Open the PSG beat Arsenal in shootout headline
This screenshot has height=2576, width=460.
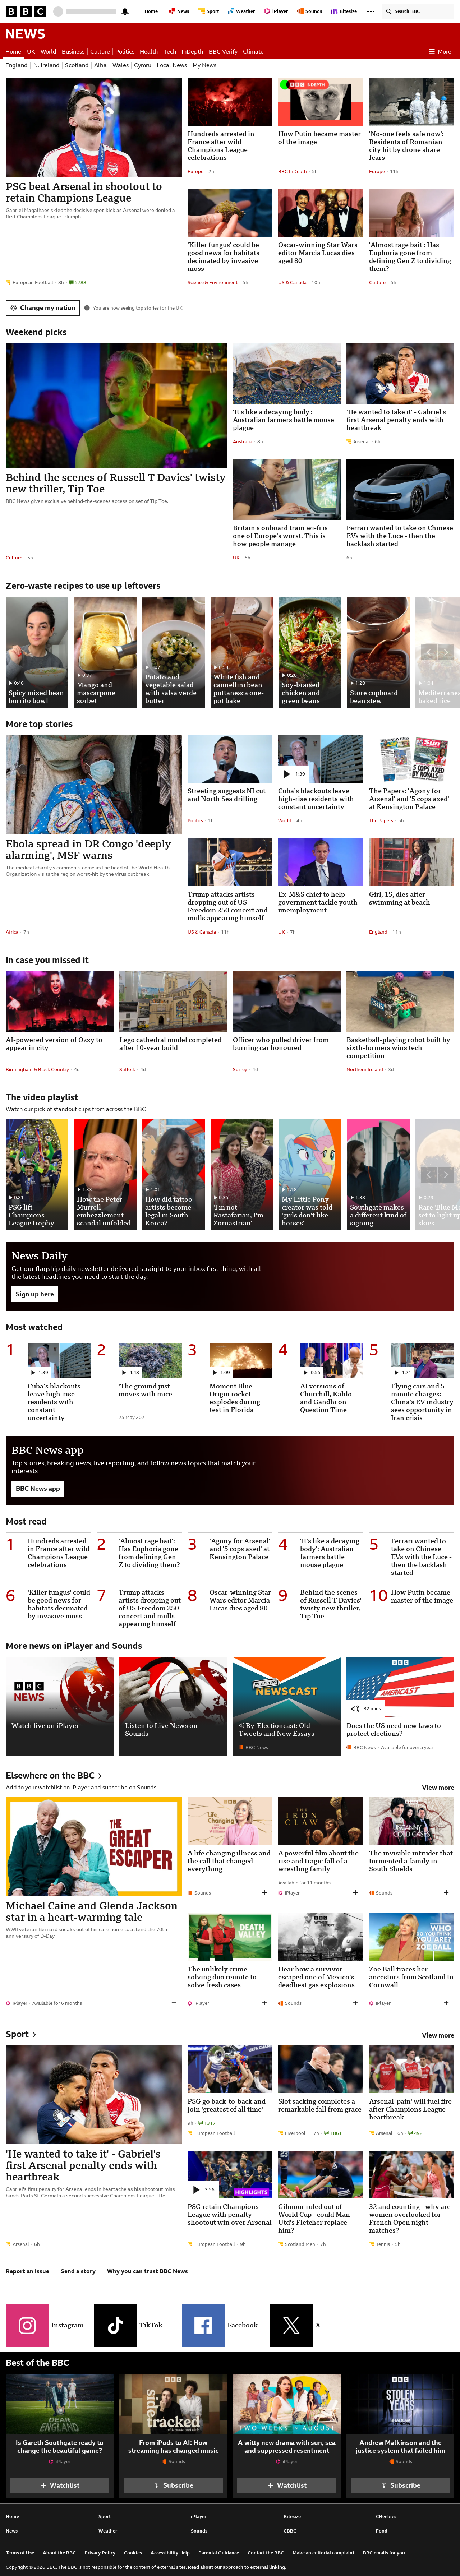pyautogui.click(x=84, y=192)
